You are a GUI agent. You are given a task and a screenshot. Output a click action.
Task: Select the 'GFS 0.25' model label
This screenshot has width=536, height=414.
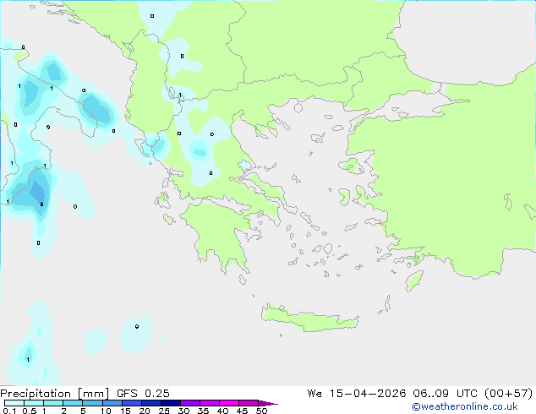click(143, 394)
